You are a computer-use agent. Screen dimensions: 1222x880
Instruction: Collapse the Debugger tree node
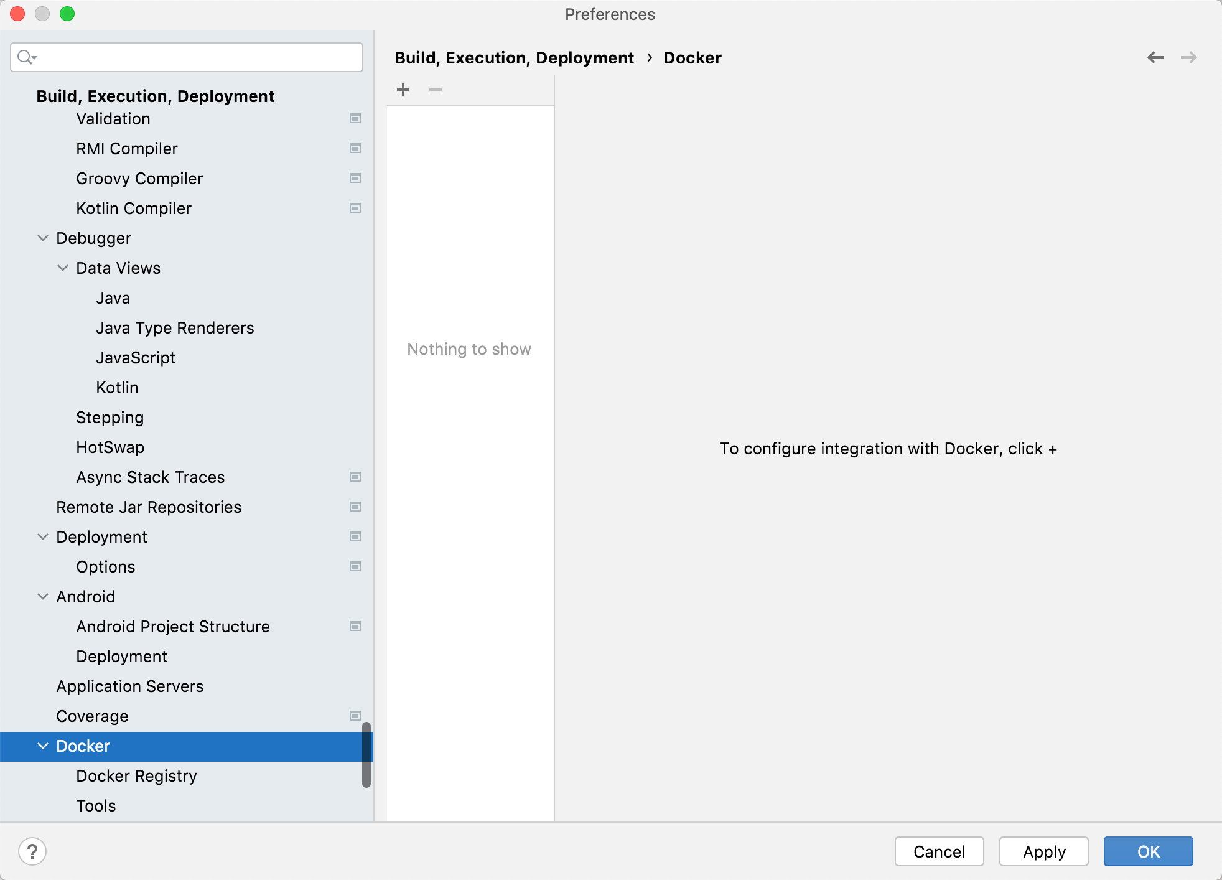pyautogui.click(x=43, y=238)
